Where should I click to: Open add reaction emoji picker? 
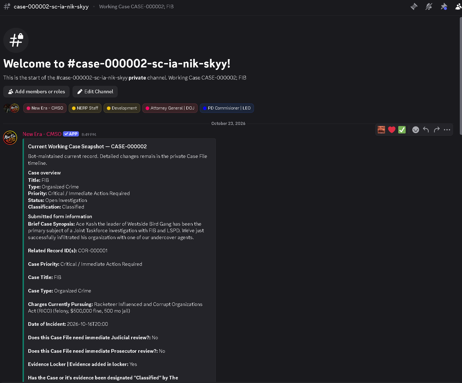(x=416, y=130)
